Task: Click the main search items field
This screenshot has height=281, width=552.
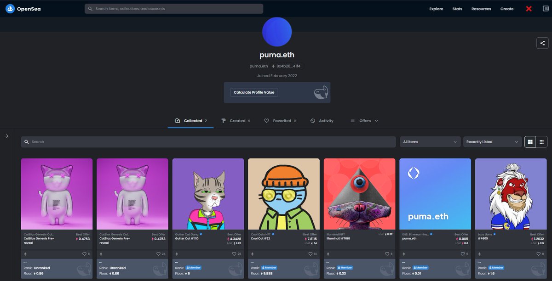Action: (x=174, y=9)
